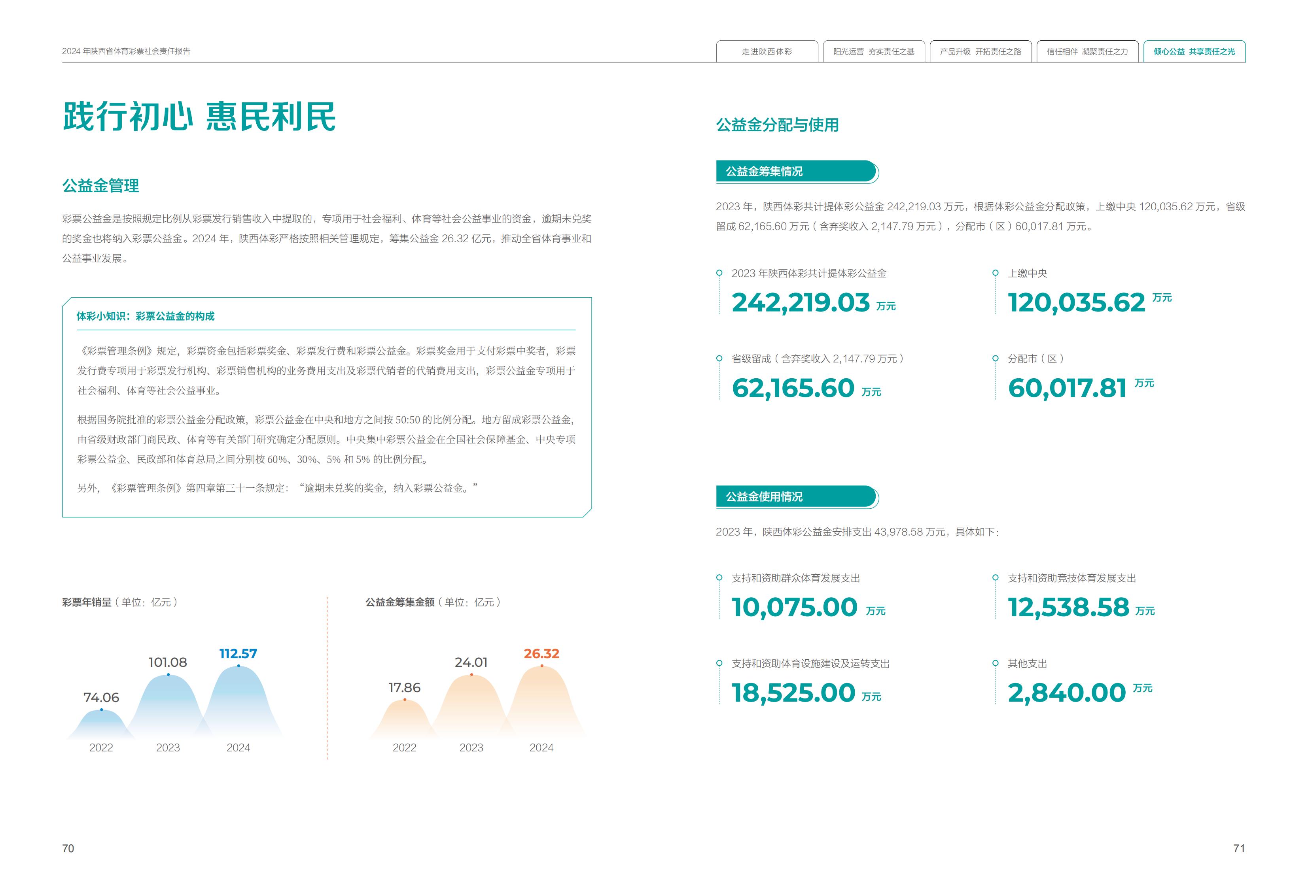The height and width of the screenshot is (887, 1308).
Task: Click the 公益金分配与使用 heading
Action: pyautogui.click(x=777, y=125)
